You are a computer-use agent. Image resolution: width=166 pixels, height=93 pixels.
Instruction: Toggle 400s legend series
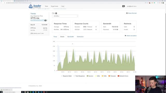(x=98, y=76)
